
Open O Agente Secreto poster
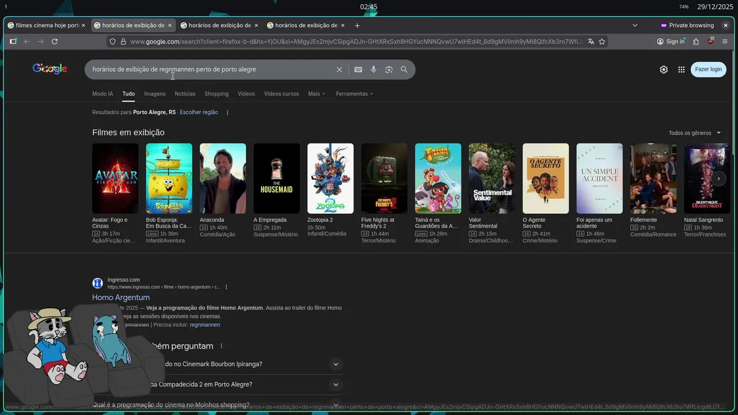pos(545,179)
